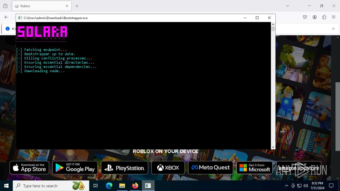This screenshot has width=340, height=191.
Task: Open Download on the App Store badge
Action: pyautogui.click(x=29, y=168)
